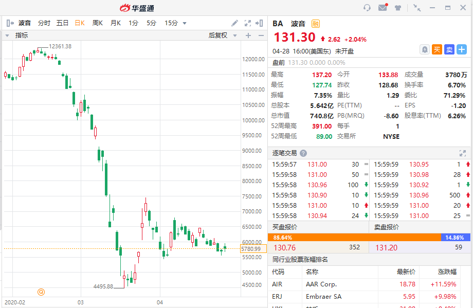Click the blue 14.36% sell ratio bar
This screenshot has width=473, height=308.
456,238
